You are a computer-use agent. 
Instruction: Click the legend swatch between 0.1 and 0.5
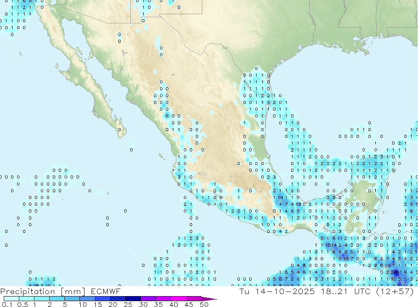click(11, 299)
